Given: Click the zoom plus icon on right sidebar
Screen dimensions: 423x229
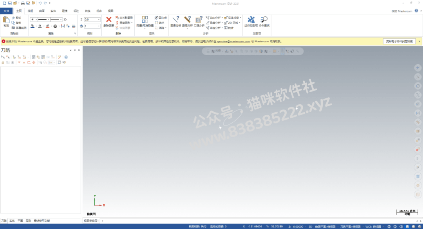Looking at the screenshot, I should click(418, 68).
